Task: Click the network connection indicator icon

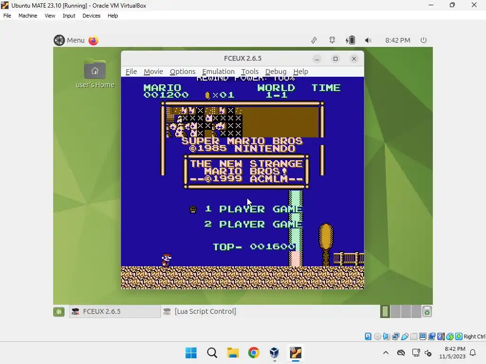Action: [314, 40]
